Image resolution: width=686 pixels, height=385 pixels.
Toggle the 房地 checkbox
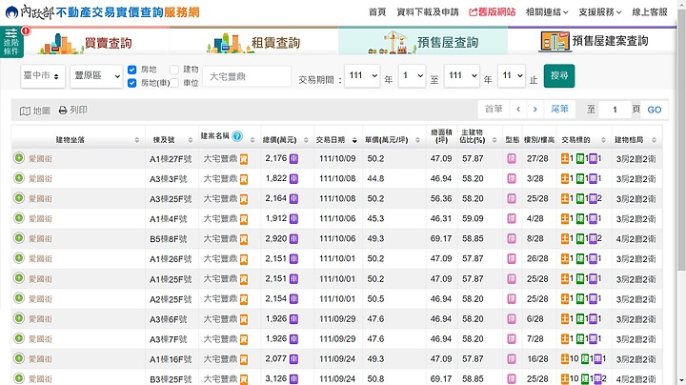(x=132, y=70)
